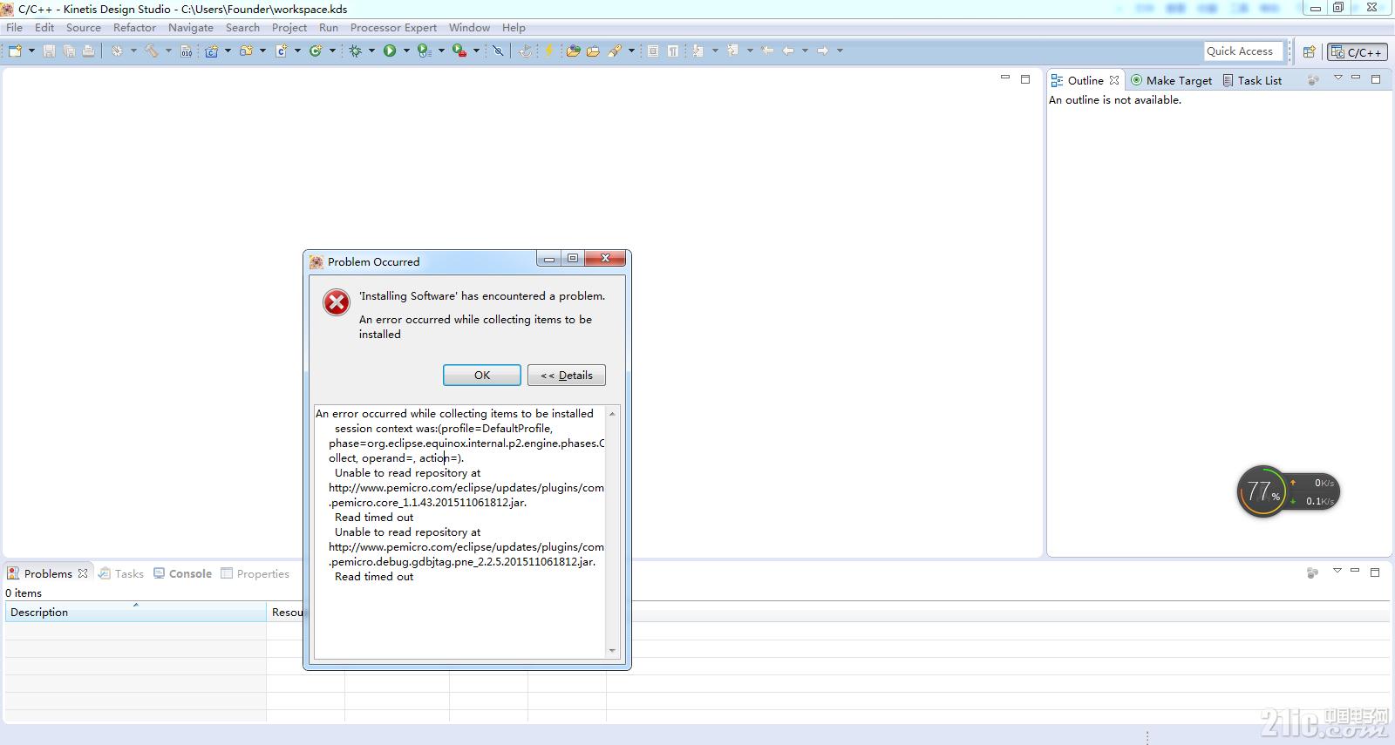The image size is (1395, 745).
Task: Click 'Read timed out' last line
Action: pos(374,576)
